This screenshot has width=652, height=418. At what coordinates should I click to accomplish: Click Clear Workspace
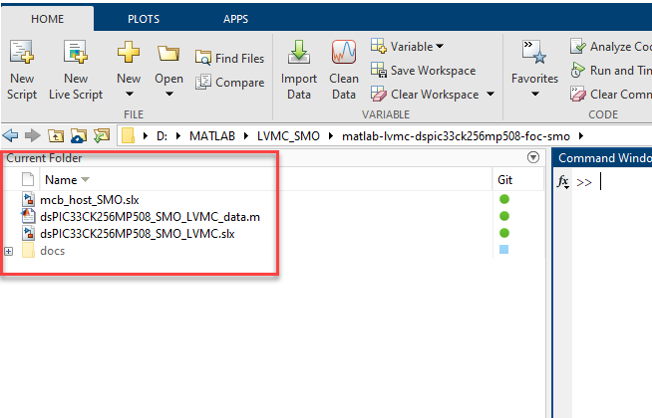[425, 95]
